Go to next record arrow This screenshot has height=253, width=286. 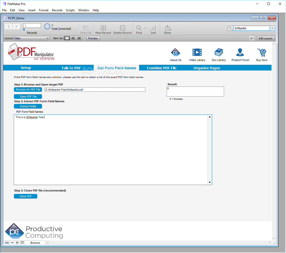point(16,26)
